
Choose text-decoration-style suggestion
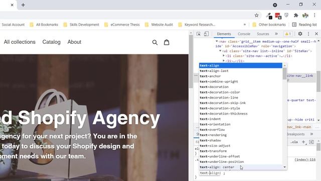tap(241, 108)
